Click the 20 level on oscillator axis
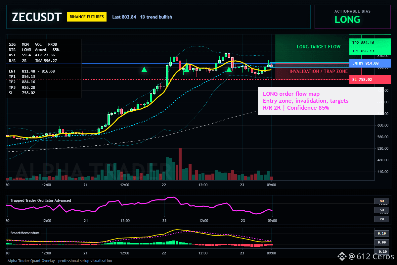The width and height of the screenshot is (397, 265). click(x=381, y=219)
